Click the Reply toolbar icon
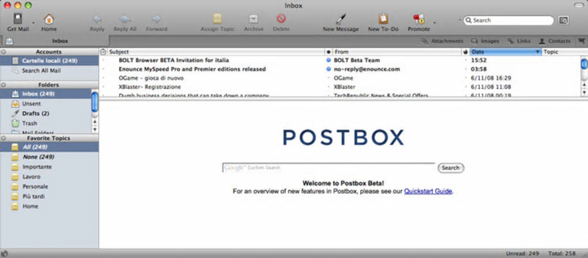This screenshot has height=258, width=588. [x=97, y=19]
